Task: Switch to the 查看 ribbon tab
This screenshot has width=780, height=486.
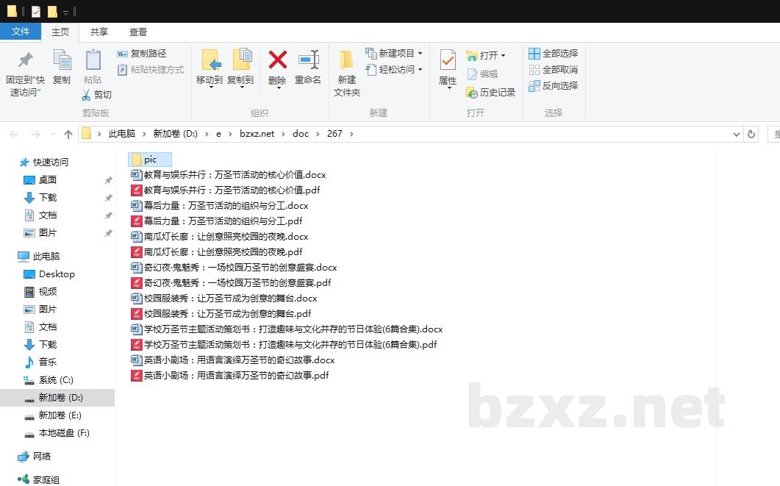Action: point(138,32)
